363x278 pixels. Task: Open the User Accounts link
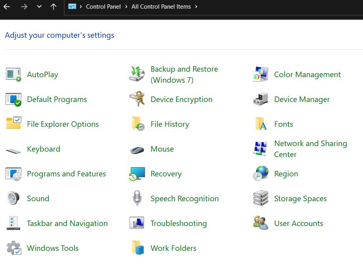click(299, 223)
